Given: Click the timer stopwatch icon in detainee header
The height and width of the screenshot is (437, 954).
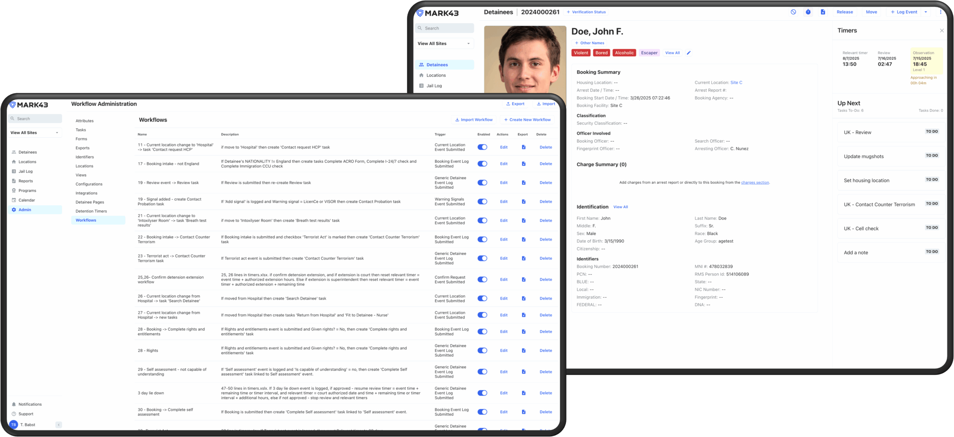Looking at the screenshot, I should pyautogui.click(x=808, y=12).
